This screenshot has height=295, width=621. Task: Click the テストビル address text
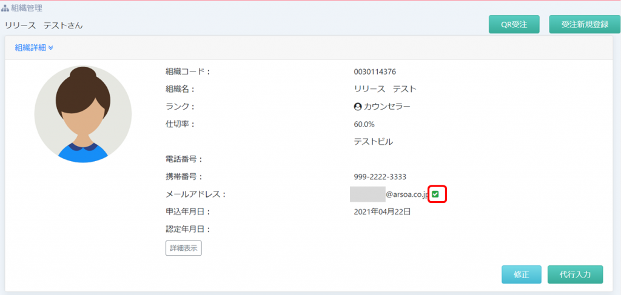(373, 142)
